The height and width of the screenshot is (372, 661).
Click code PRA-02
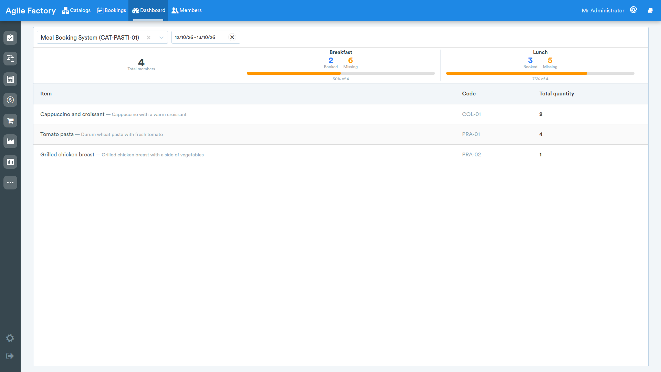(x=471, y=155)
